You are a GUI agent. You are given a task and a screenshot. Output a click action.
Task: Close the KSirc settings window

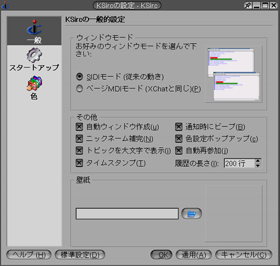pos(274,5)
